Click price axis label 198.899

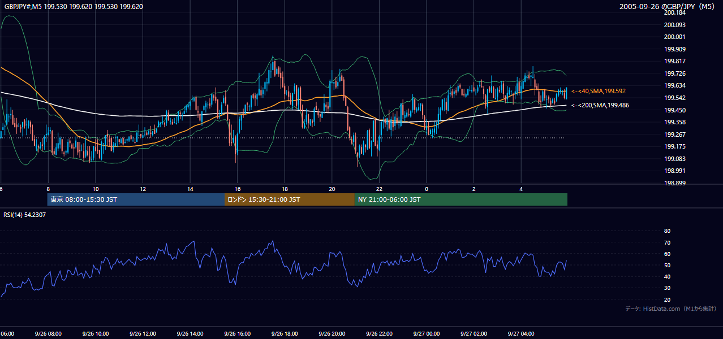(x=674, y=183)
